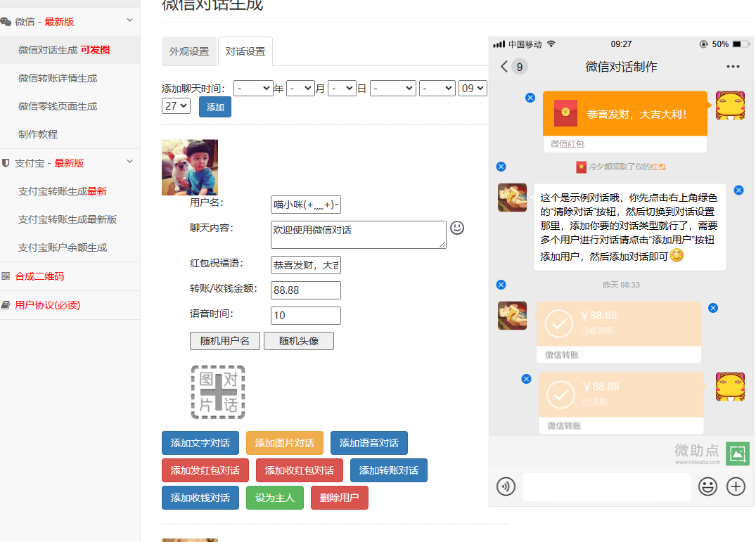Screen dimensions: 756x542
Task: Open the year dropdown for chat time
Action: click(x=253, y=88)
